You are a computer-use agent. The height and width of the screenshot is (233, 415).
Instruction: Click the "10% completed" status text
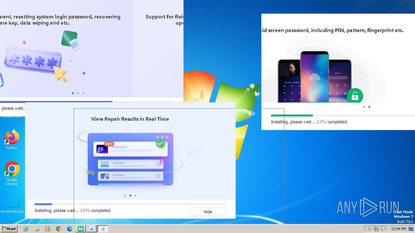point(96,211)
